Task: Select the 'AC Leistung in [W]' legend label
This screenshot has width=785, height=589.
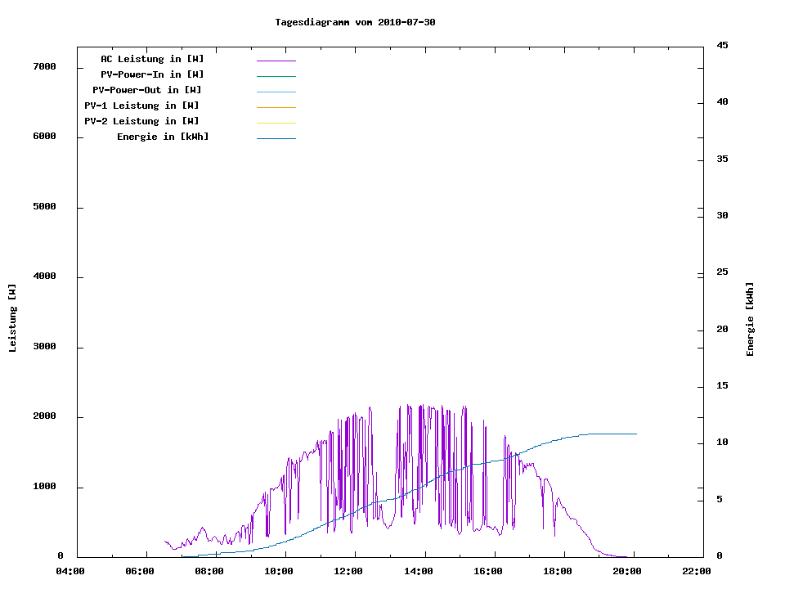Action: coord(152,59)
